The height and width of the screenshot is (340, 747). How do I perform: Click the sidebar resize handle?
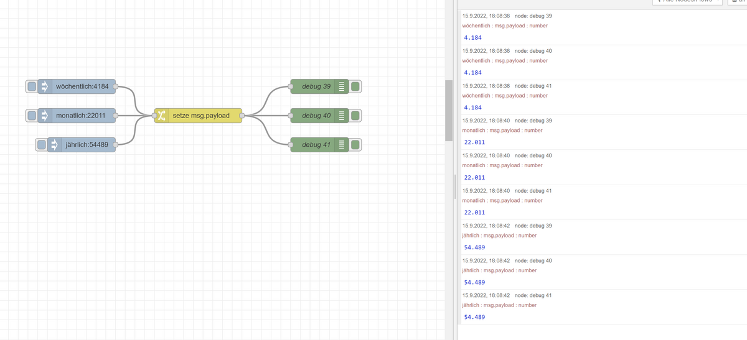456,186
